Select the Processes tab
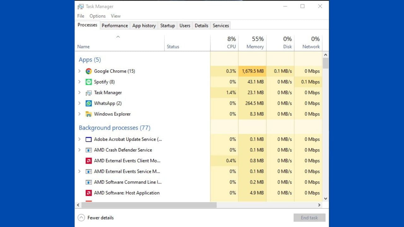 [87, 25]
